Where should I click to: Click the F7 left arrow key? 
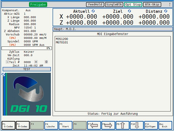point(94,125)
